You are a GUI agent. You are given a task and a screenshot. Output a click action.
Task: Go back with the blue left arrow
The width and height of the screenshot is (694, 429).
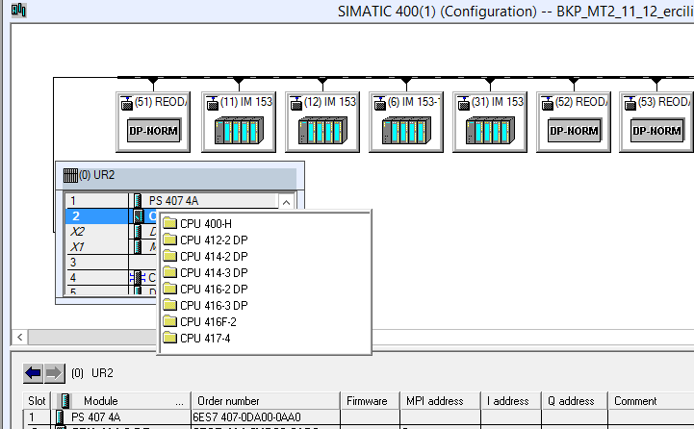[33, 373]
